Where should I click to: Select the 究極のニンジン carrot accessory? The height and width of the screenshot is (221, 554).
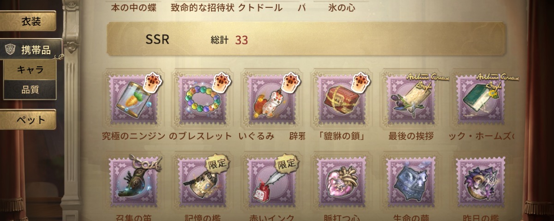[x=132, y=99]
